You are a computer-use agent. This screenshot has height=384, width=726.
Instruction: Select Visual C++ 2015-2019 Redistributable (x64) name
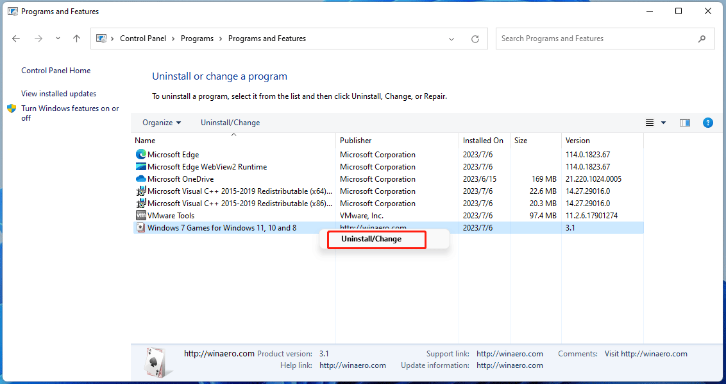pos(240,191)
